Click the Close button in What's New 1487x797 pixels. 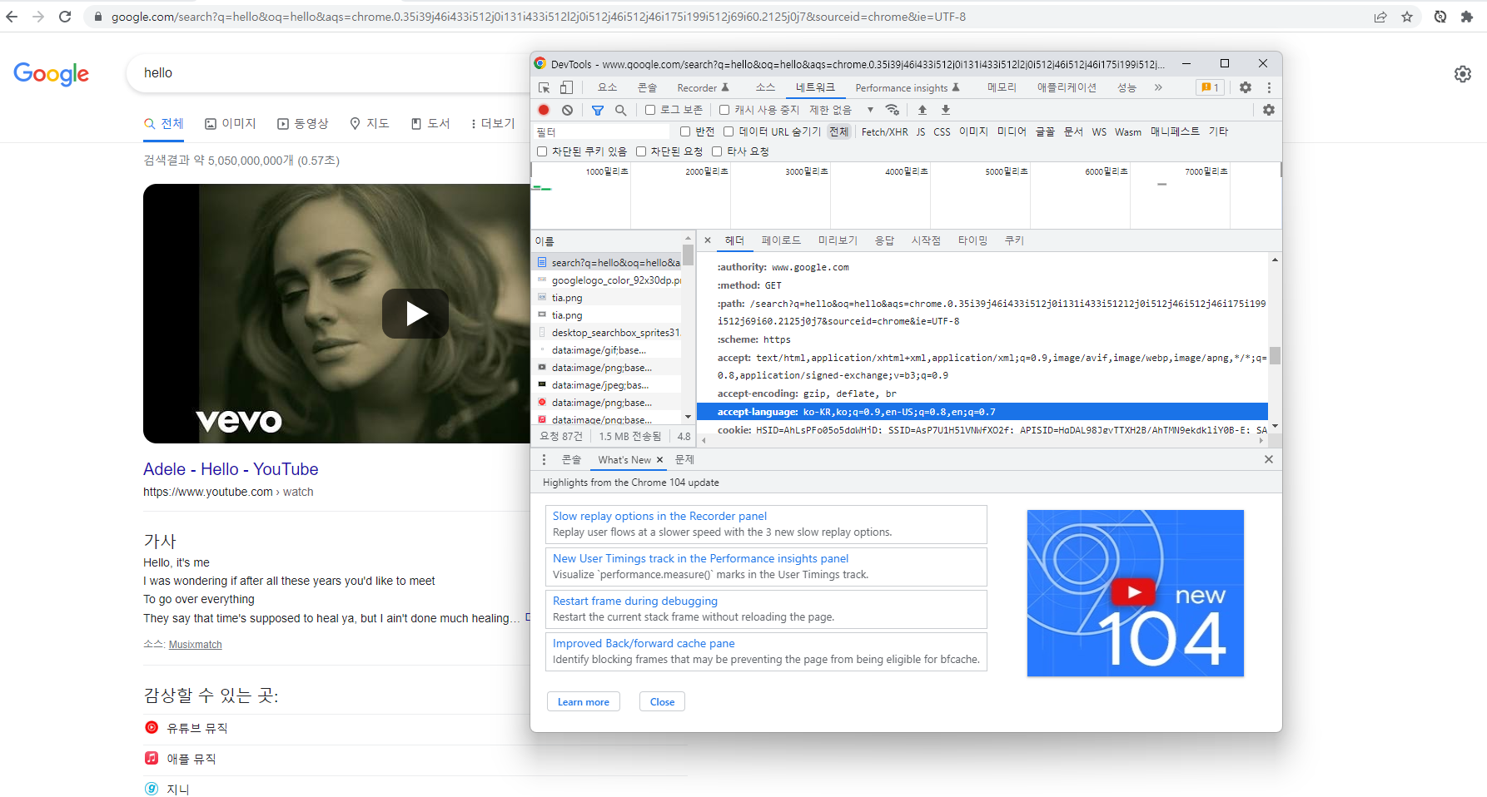[x=663, y=701]
